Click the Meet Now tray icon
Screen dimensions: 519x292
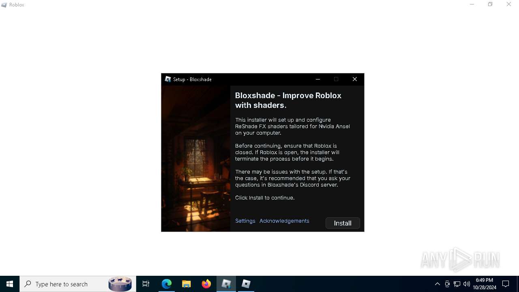pos(447,284)
